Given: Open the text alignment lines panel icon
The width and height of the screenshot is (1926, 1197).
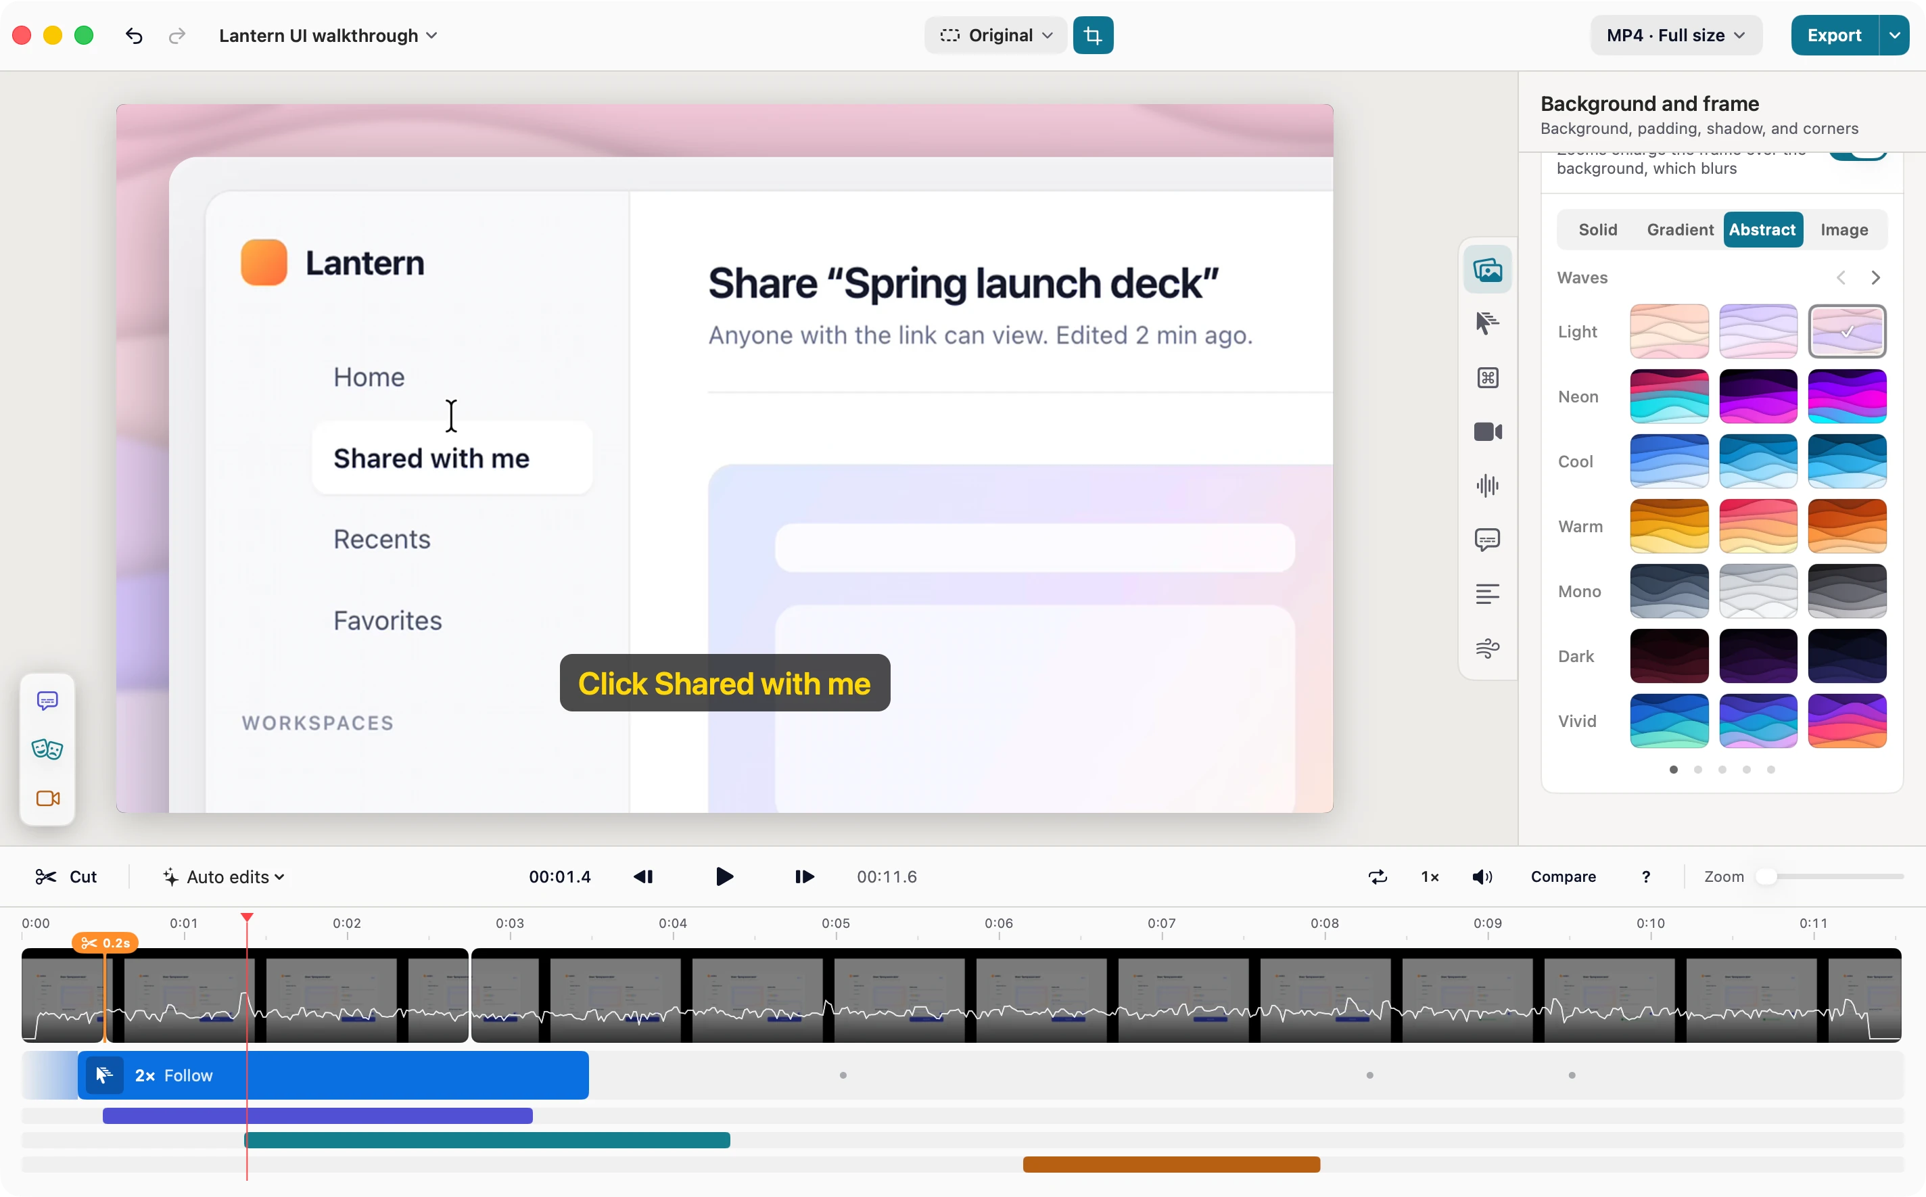Looking at the screenshot, I should click(1486, 594).
